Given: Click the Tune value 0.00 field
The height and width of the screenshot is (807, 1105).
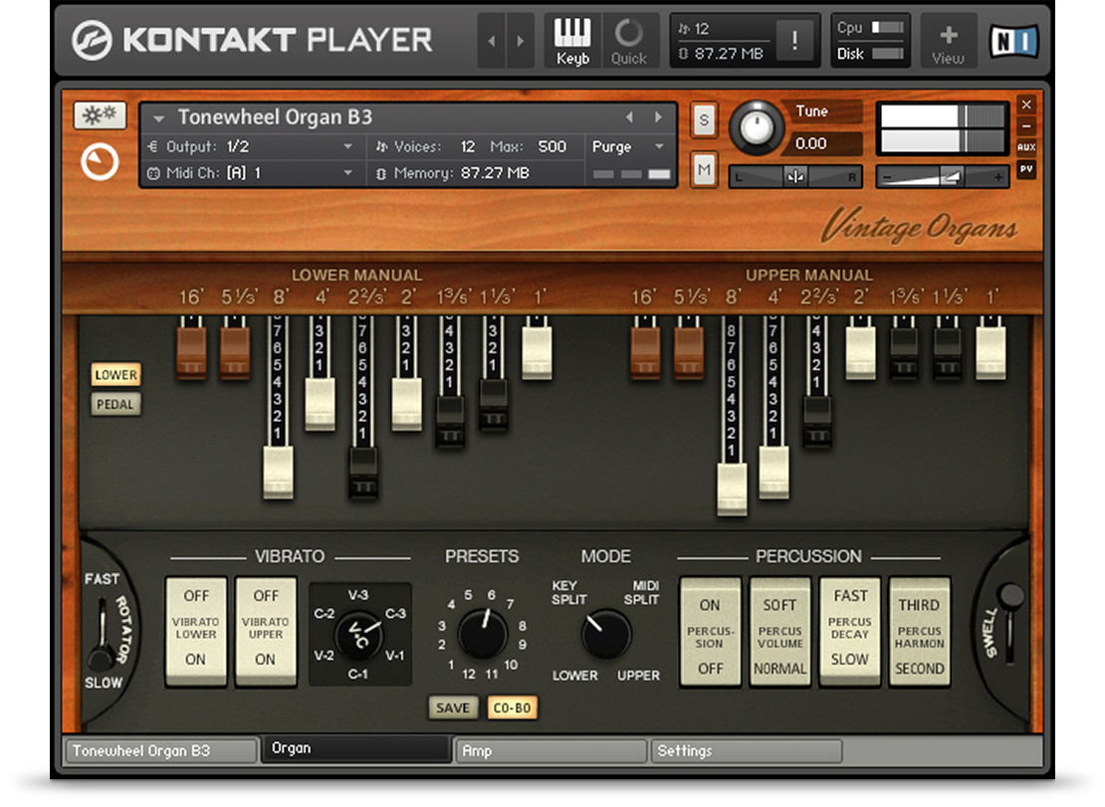Looking at the screenshot, I should pyautogui.click(x=824, y=143).
